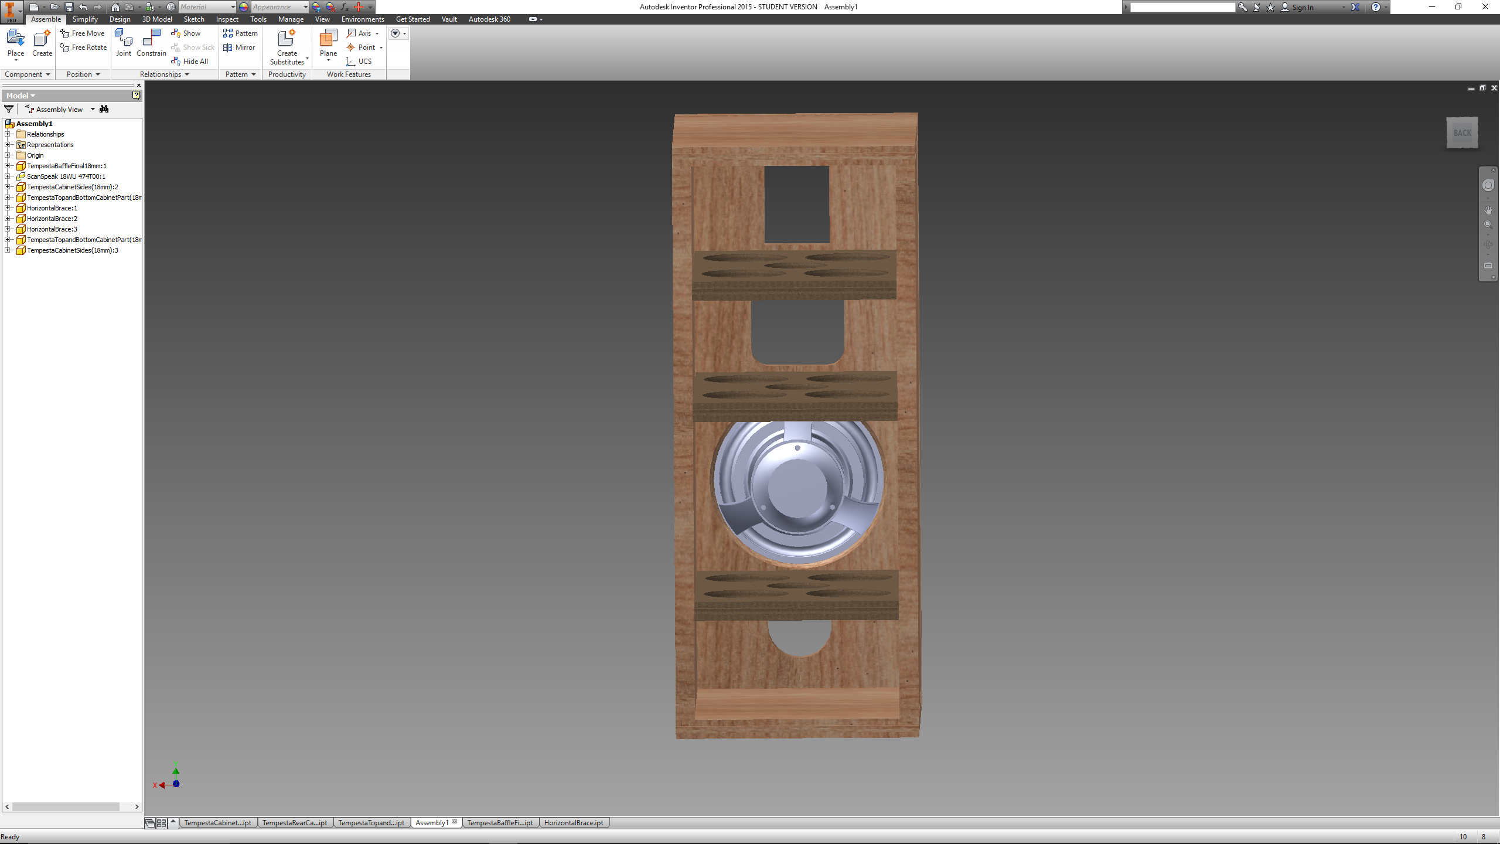Image resolution: width=1500 pixels, height=844 pixels.
Task: Click the Zoom tool in navigation bar
Action: pyautogui.click(x=1488, y=224)
